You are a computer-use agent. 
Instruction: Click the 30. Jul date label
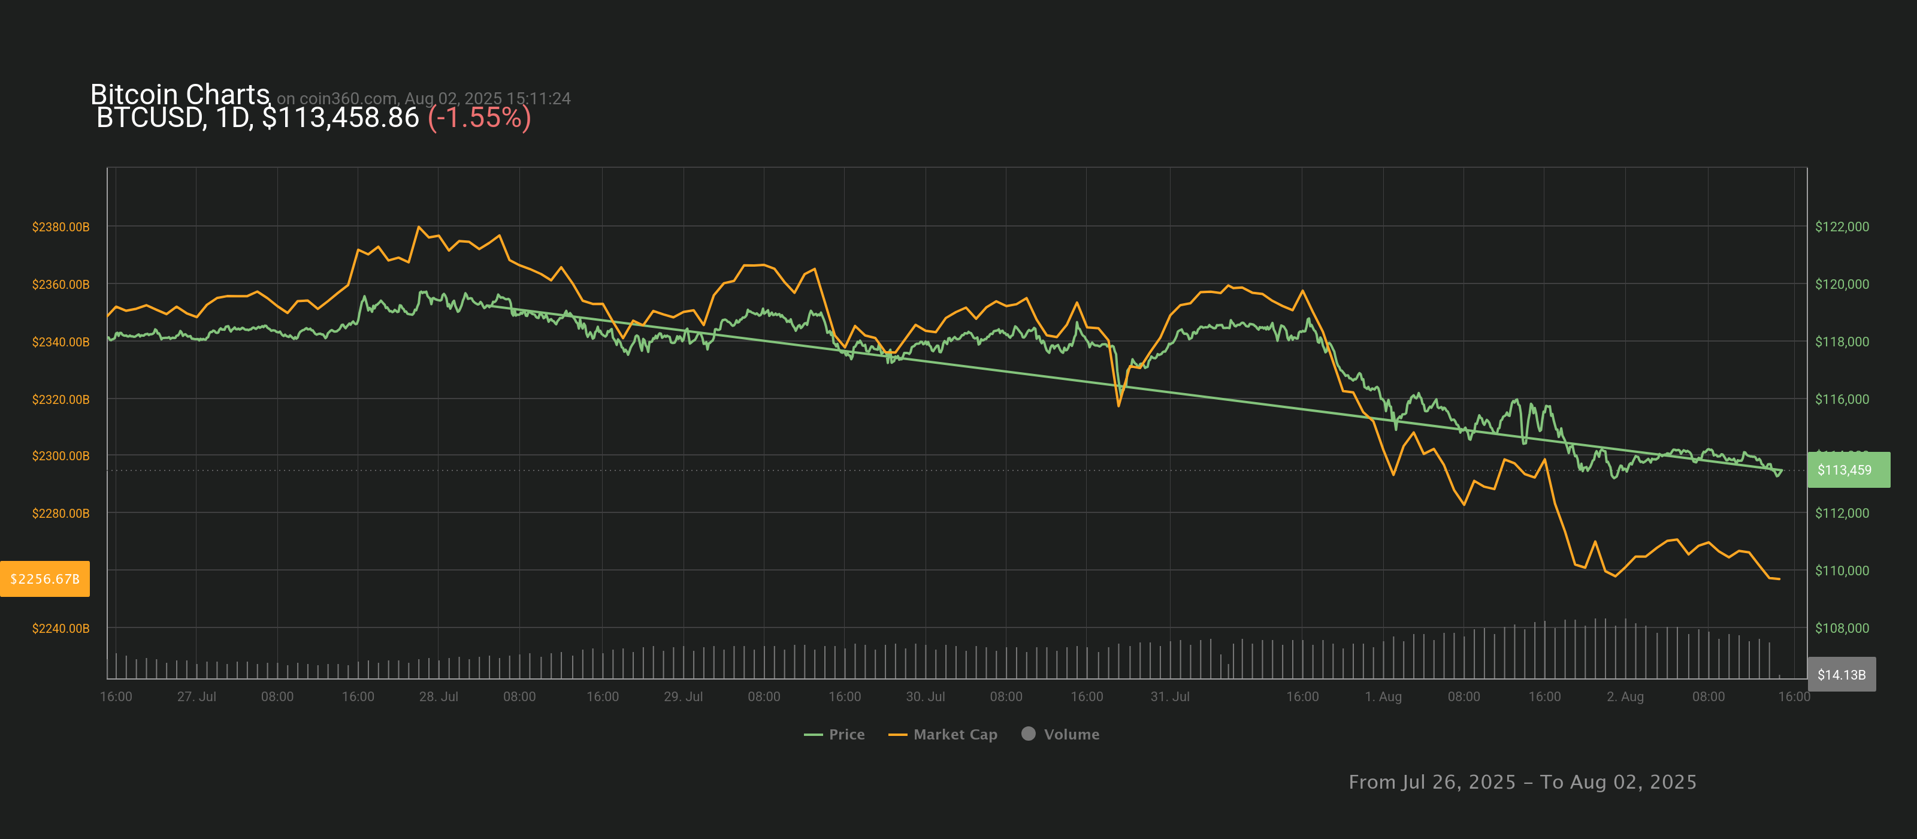point(925,696)
